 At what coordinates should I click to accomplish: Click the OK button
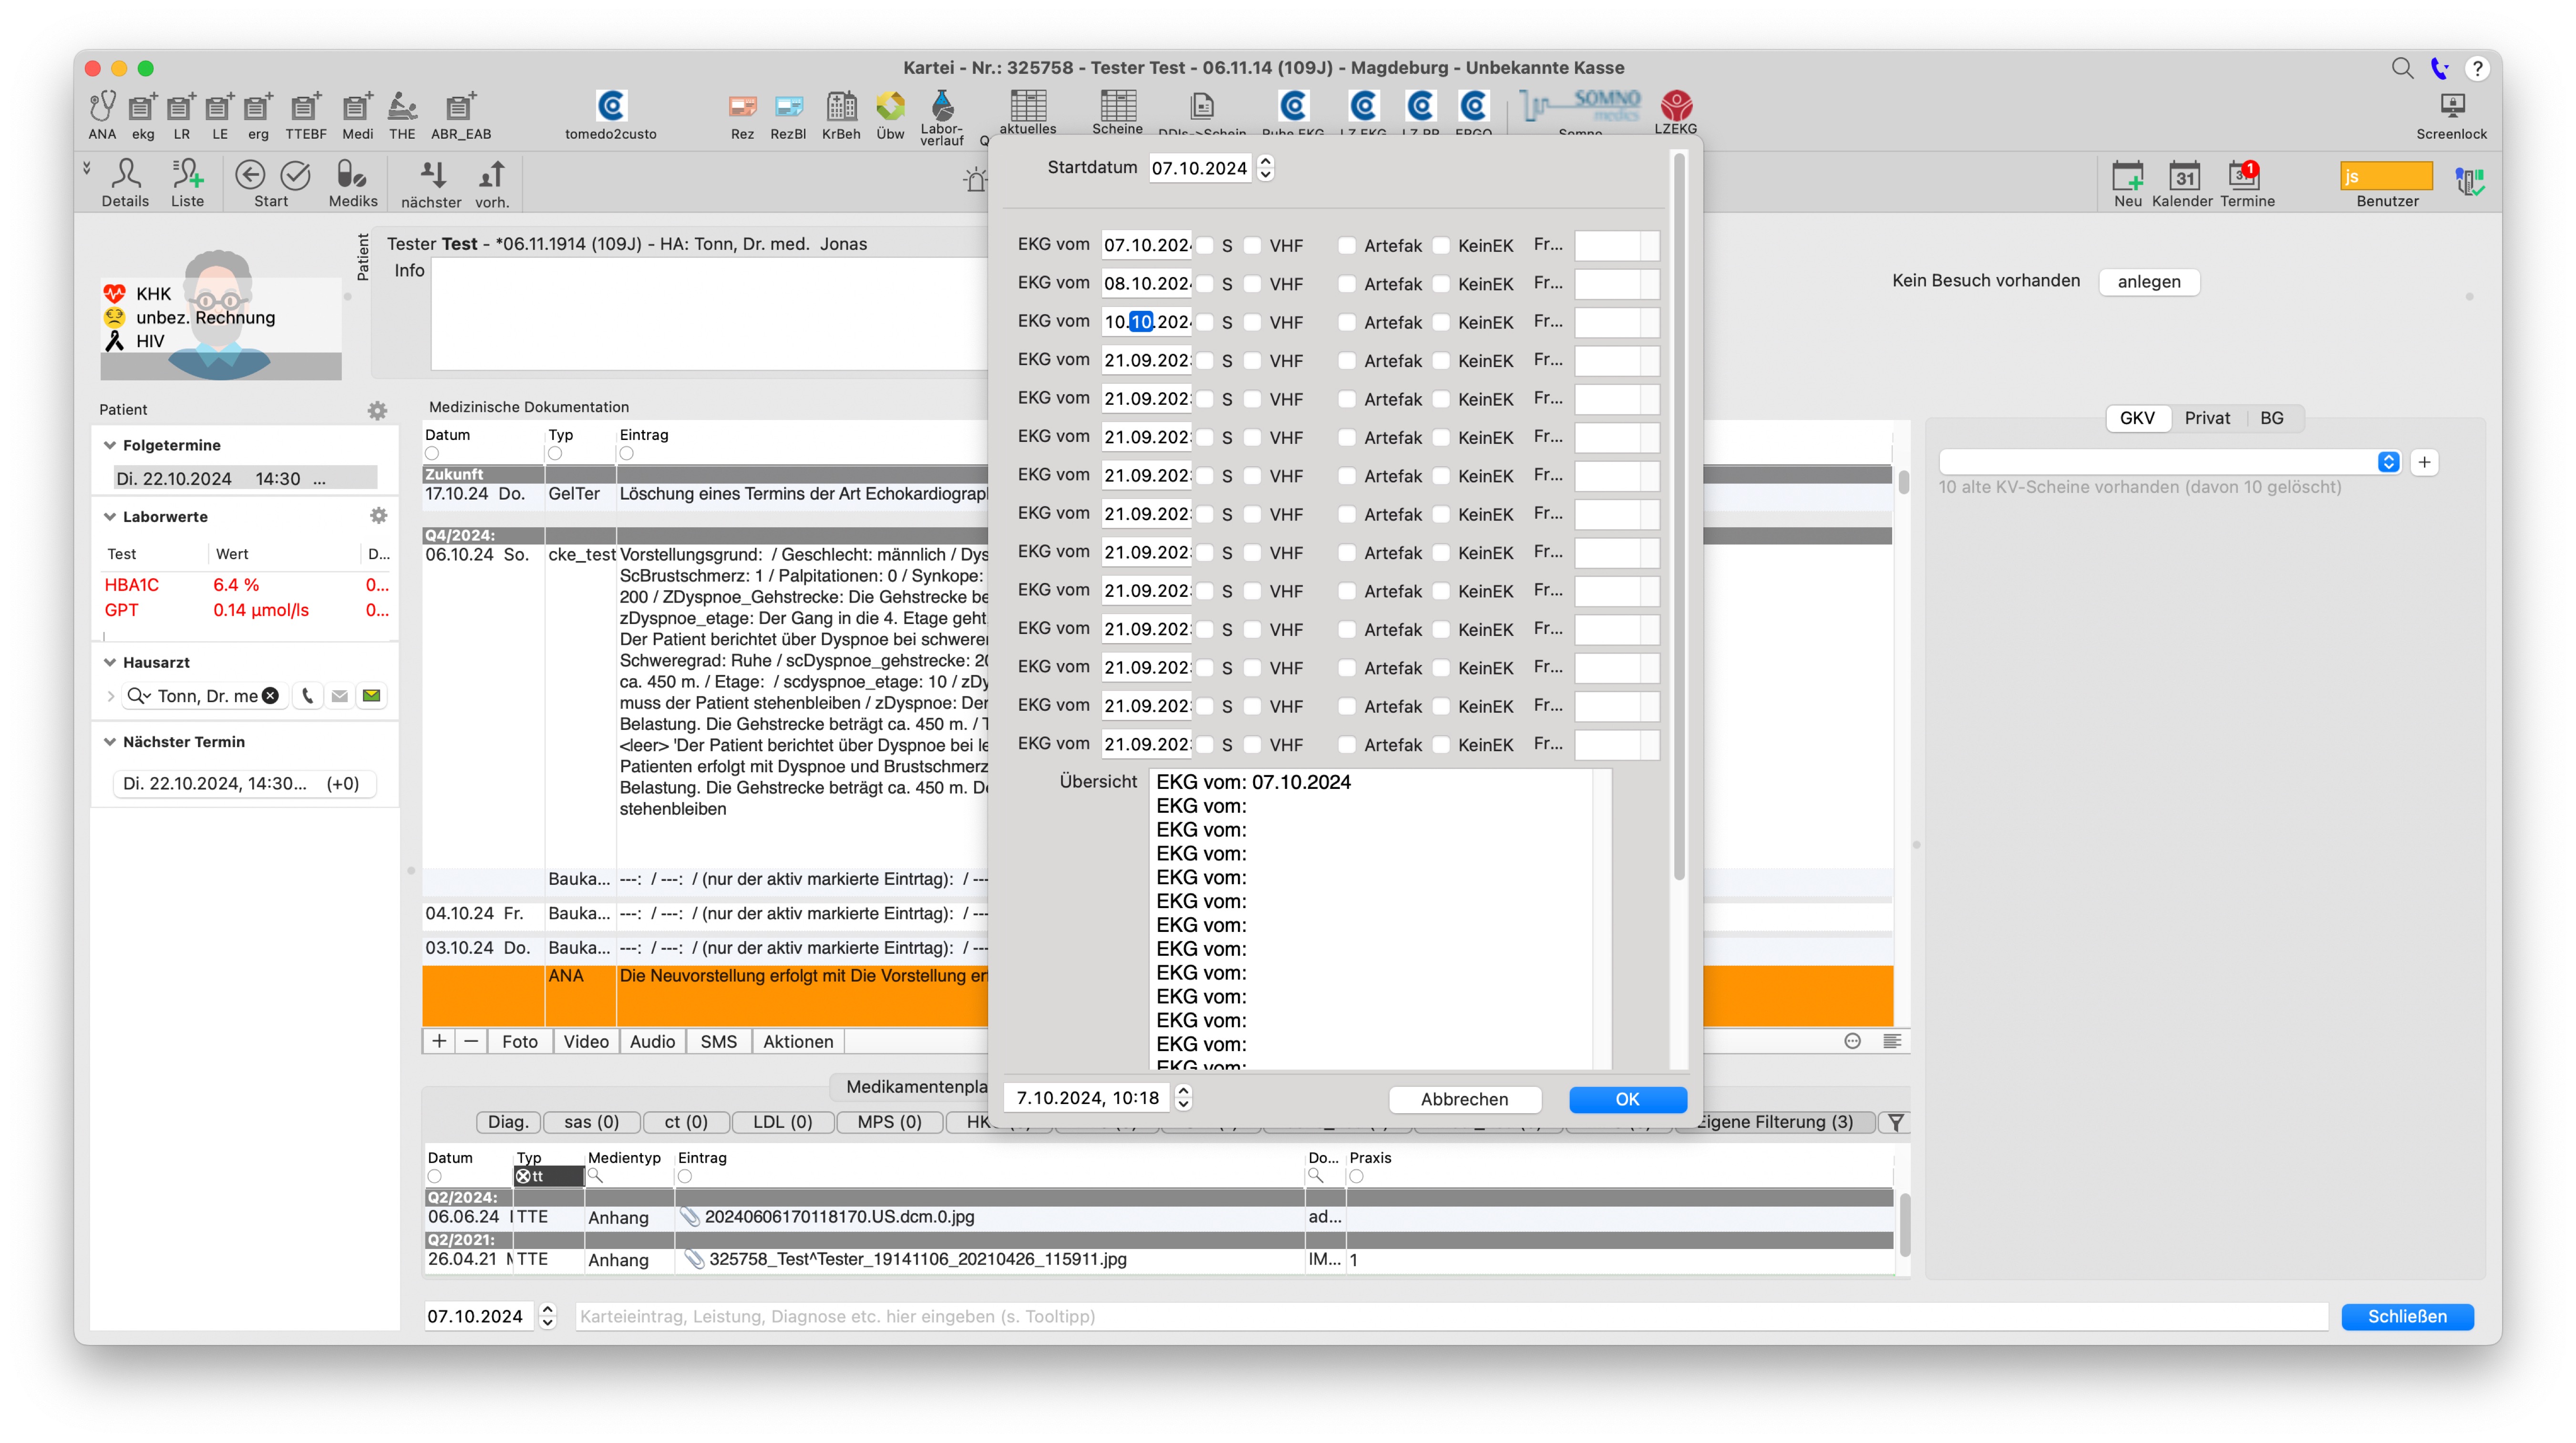point(1627,1099)
